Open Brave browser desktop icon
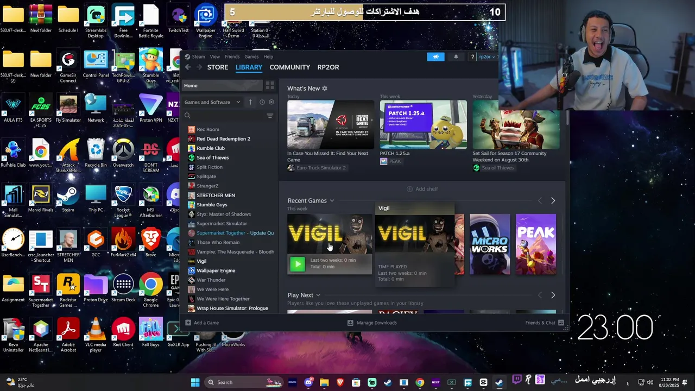Viewport: 695px width, 391px height. point(150,243)
